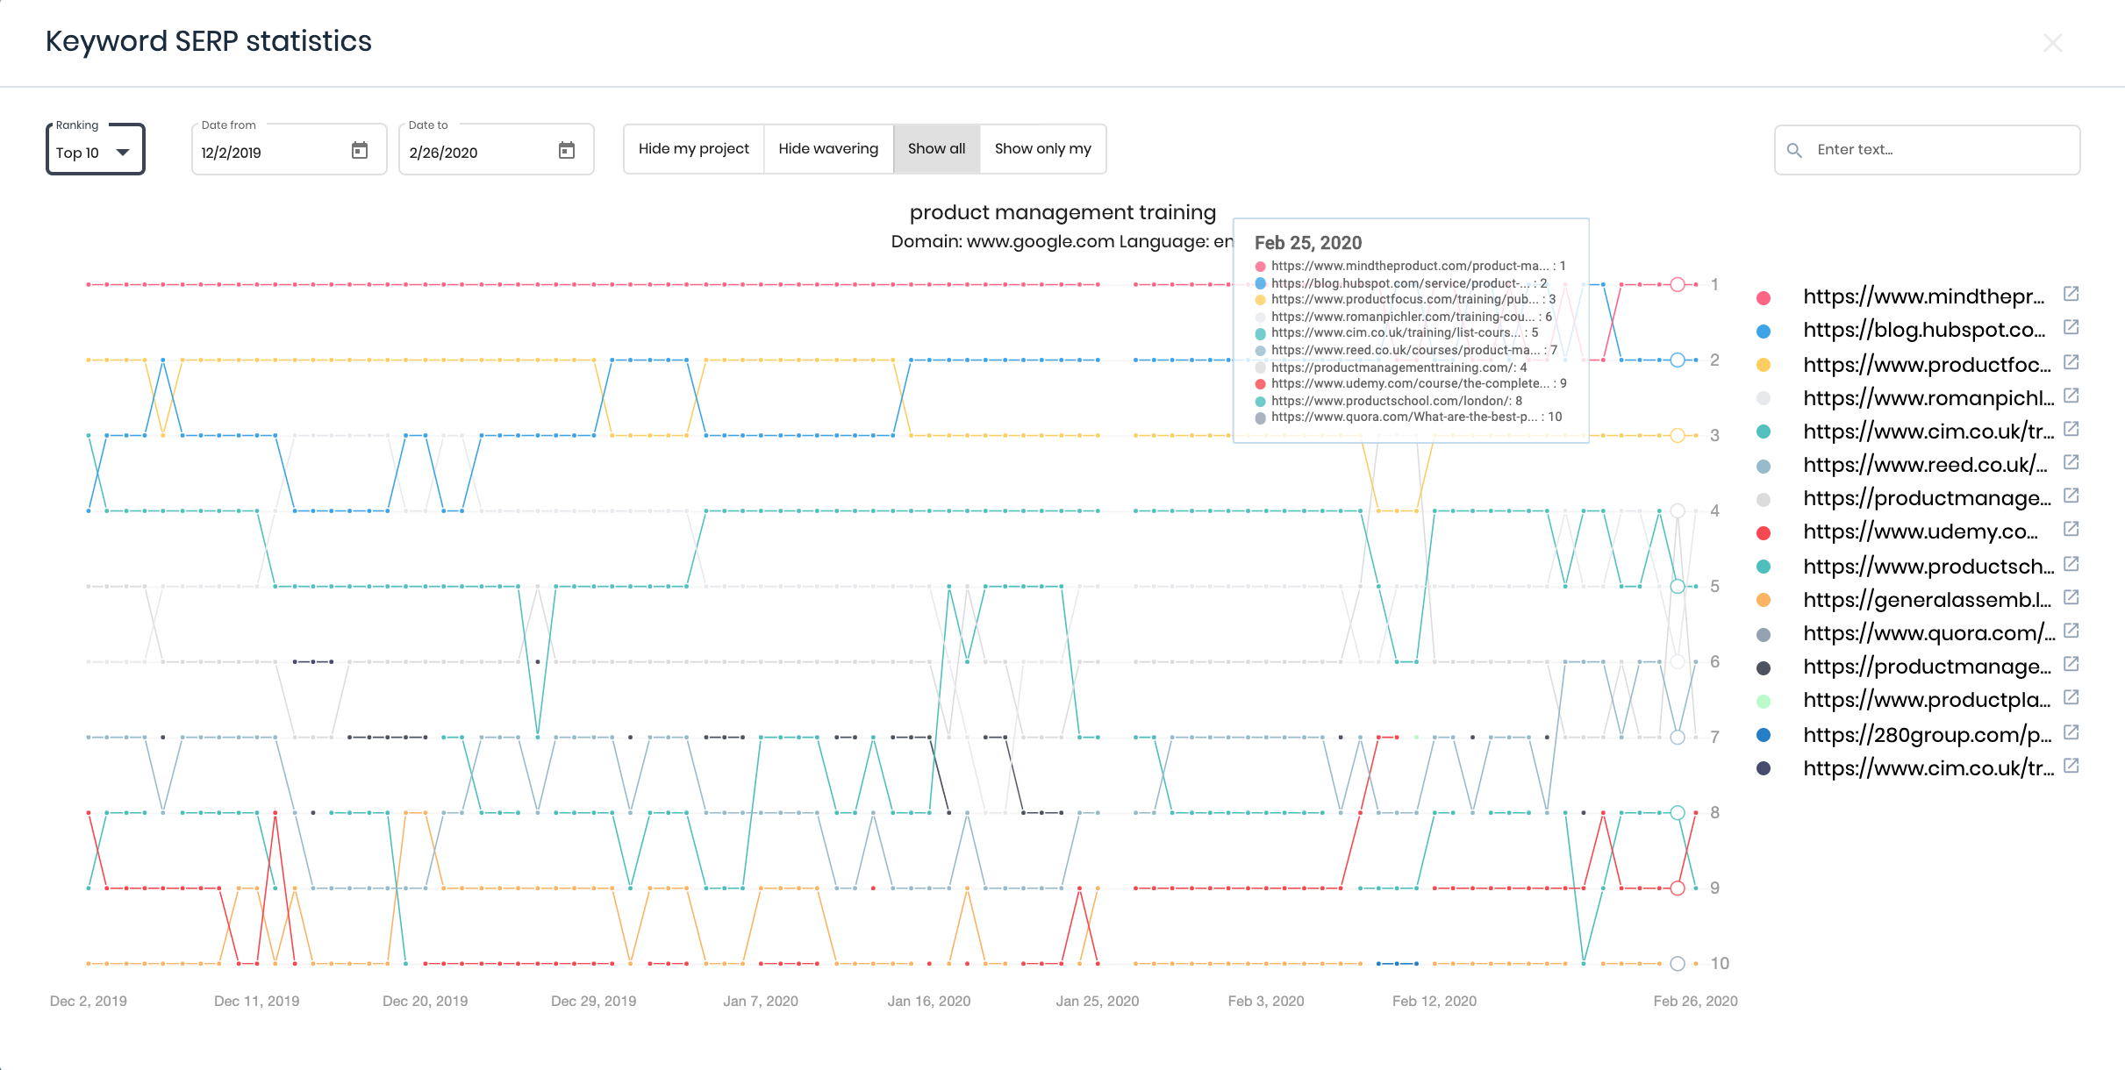This screenshot has width=2125, height=1070.
Task: Select Show all button
Action: [936, 149]
